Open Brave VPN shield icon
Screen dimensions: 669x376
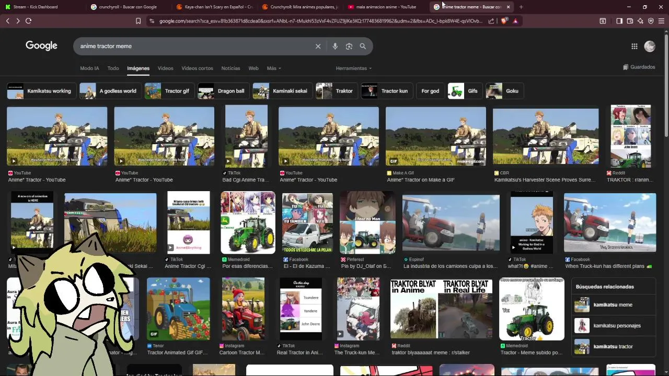pyautogui.click(x=651, y=21)
